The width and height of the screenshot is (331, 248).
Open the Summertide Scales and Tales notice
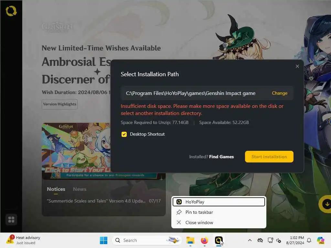[x=104, y=201]
